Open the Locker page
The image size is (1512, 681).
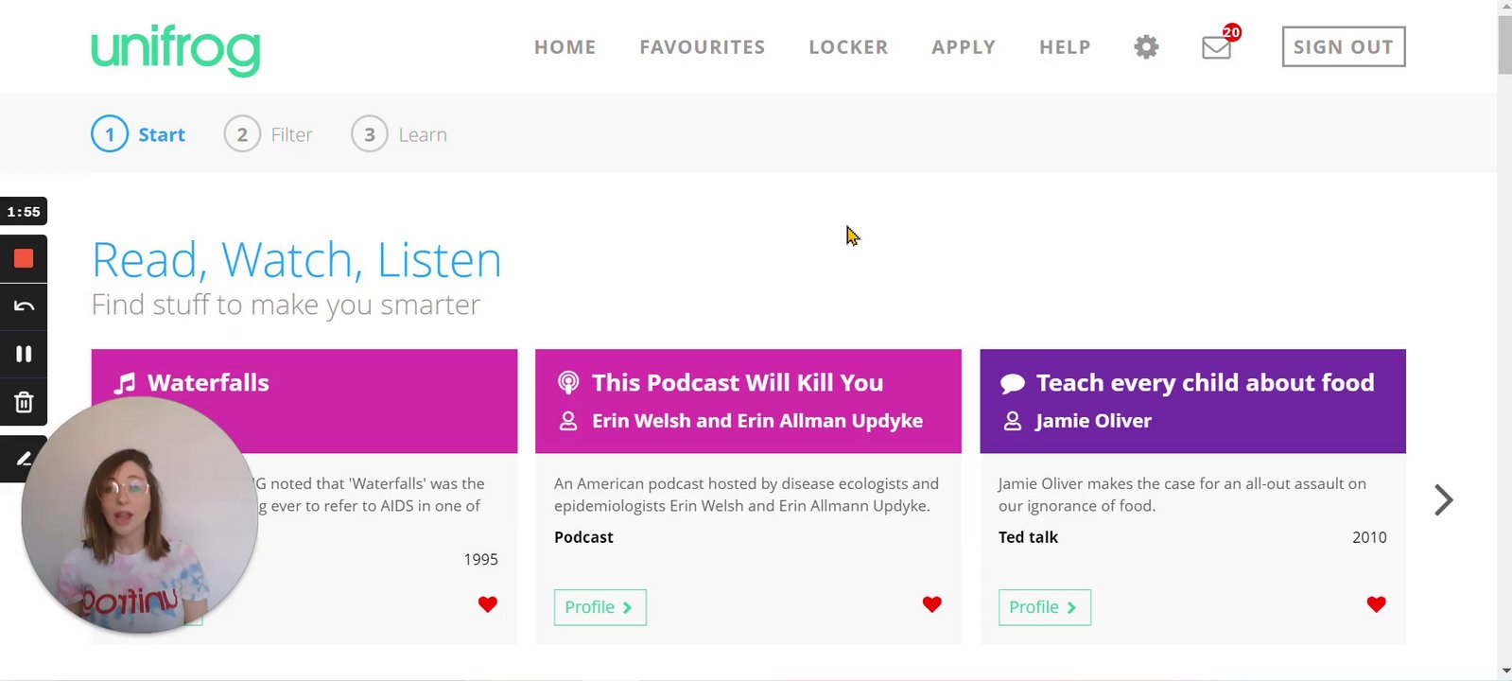pos(848,47)
